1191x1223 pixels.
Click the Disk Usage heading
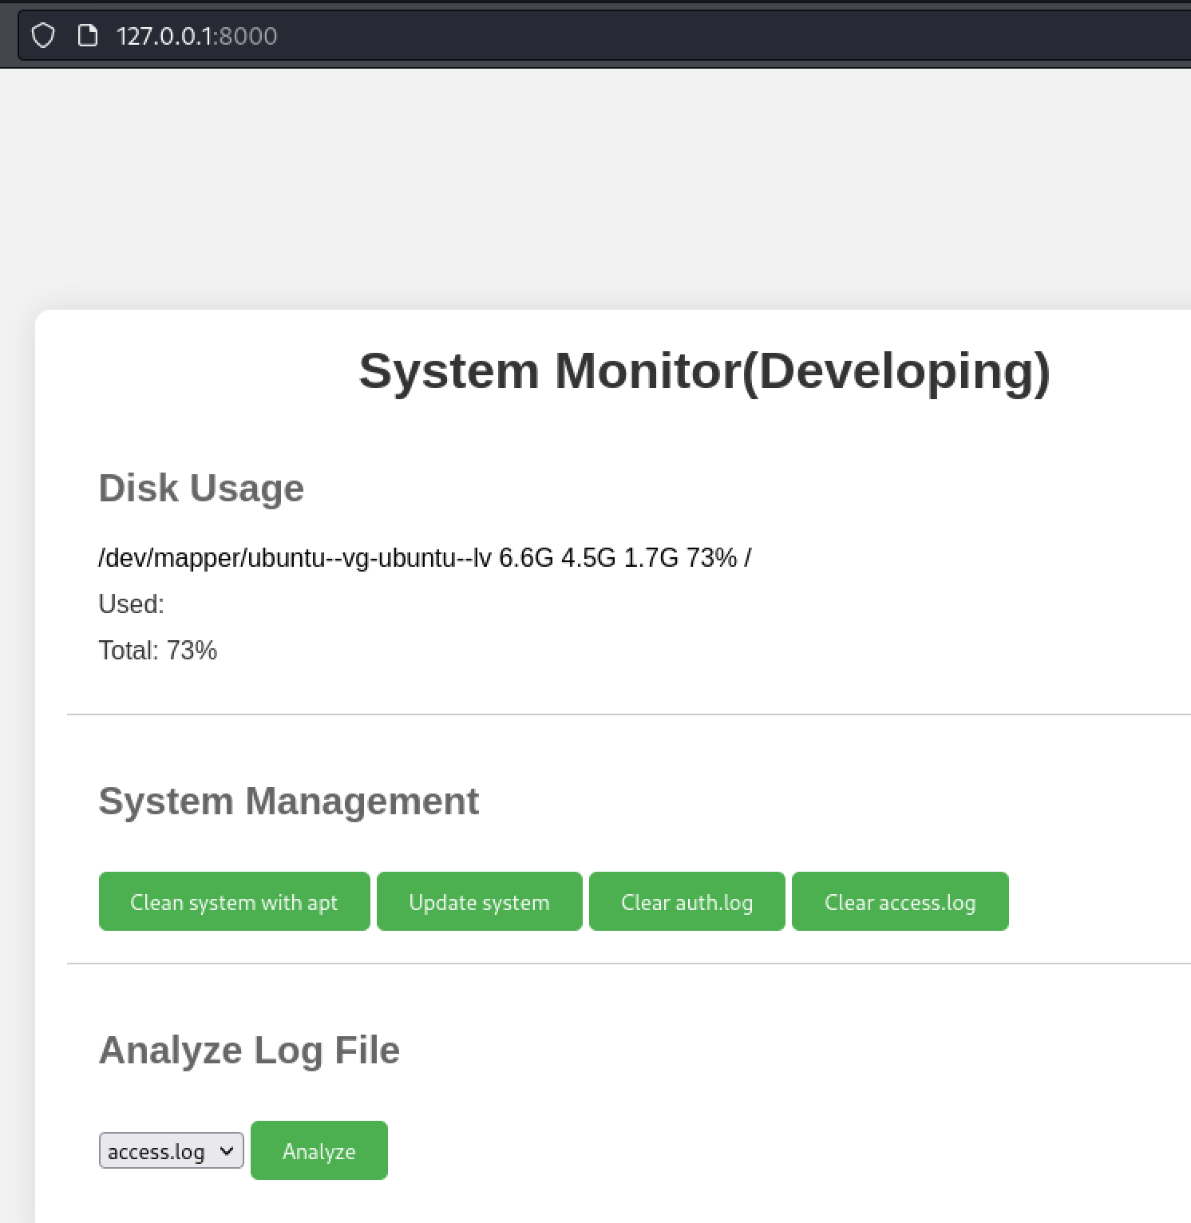[201, 488]
